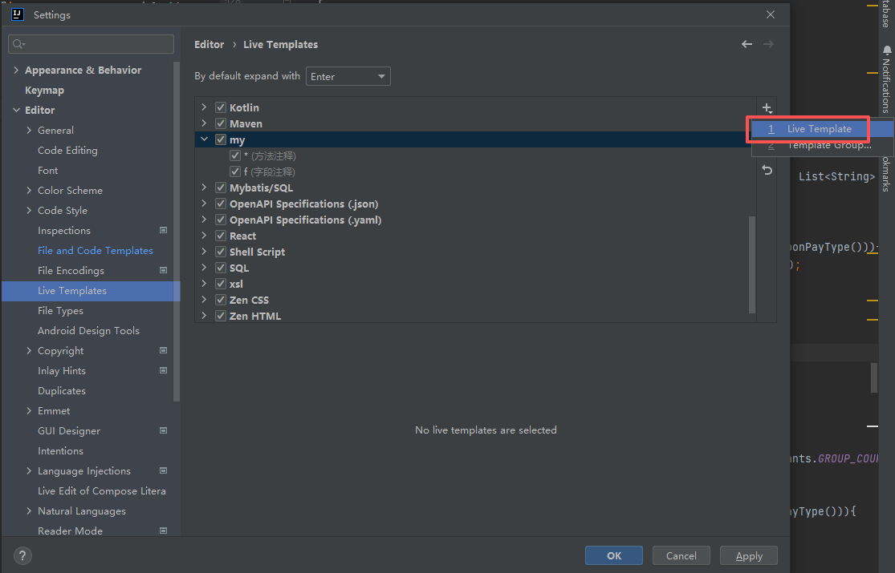The image size is (895, 573).
Task: Uncheck the Kotlin template group
Action: coord(220,107)
